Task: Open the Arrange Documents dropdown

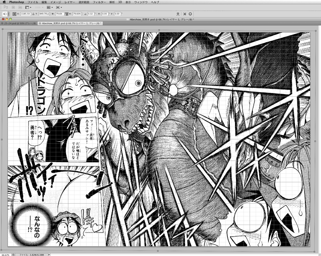Action: (50, 7)
